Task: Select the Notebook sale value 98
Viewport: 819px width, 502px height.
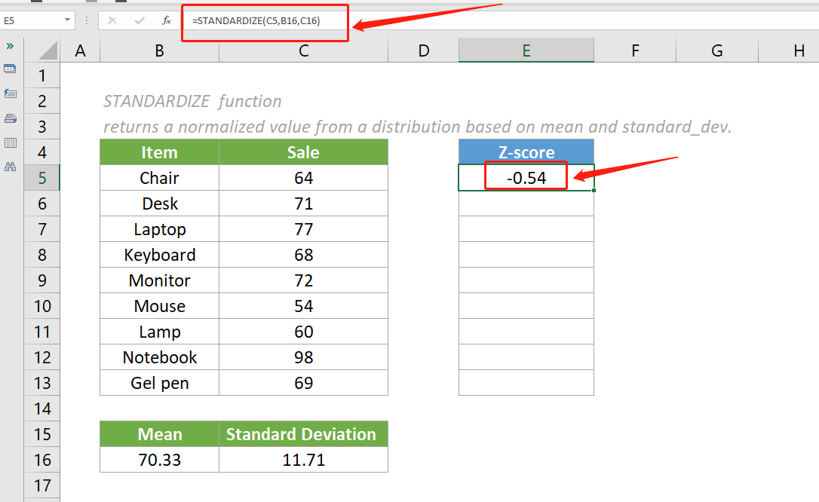Action: [x=303, y=357]
